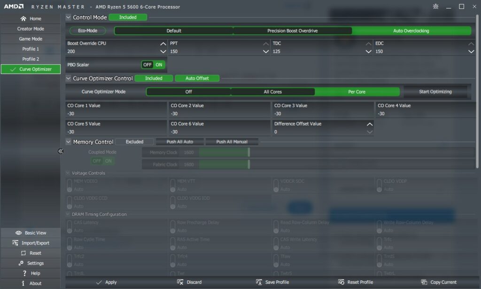Viewport: 481px width, 289px height.
Task: Click the CO Core 3 Value field
Action: point(323,109)
